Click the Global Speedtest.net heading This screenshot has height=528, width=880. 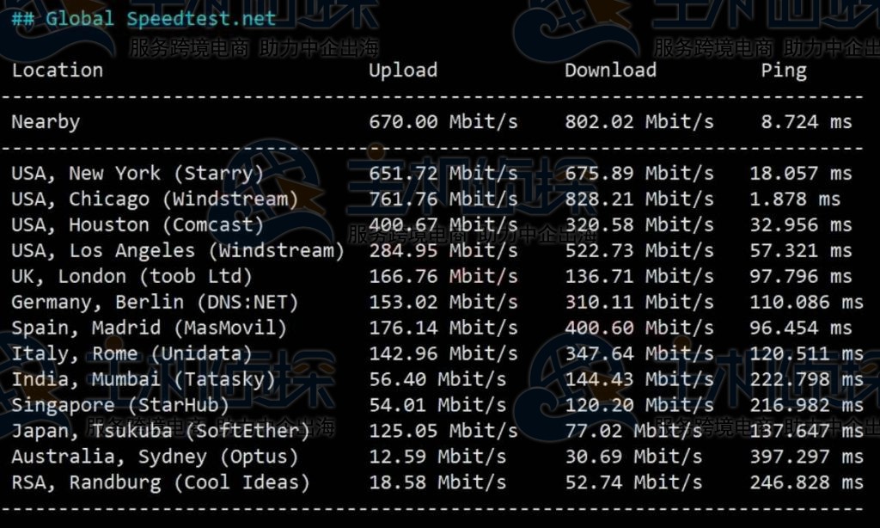click(144, 18)
